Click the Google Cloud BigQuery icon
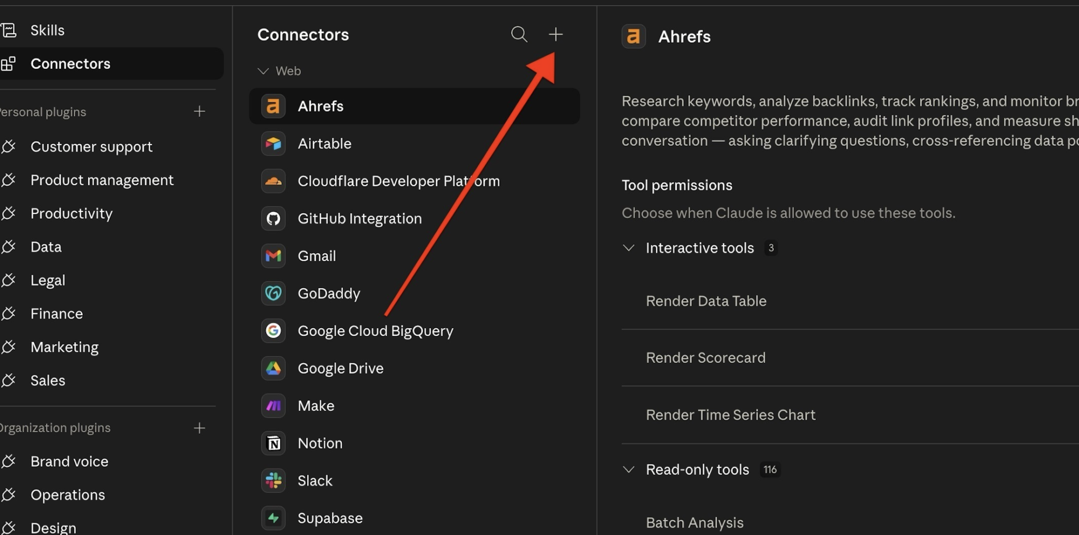This screenshot has width=1079, height=535. pyautogui.click(x=273, y=331)
